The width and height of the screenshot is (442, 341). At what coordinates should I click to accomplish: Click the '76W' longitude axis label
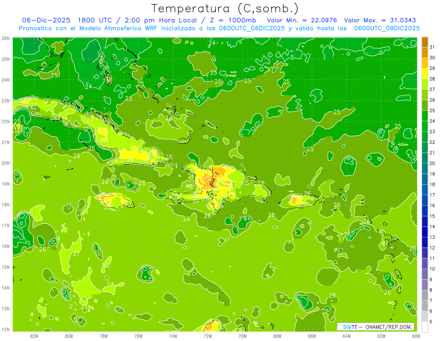tap(138, 336)
